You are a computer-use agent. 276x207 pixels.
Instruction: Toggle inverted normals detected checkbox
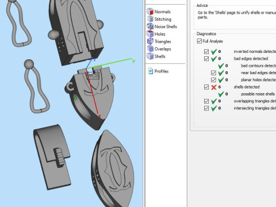(206, 52)
